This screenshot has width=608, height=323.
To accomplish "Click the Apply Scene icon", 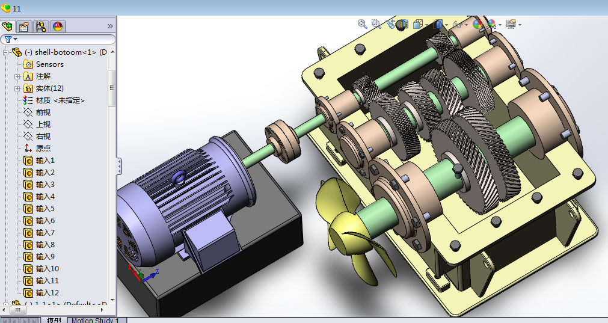I will (492, 25).
